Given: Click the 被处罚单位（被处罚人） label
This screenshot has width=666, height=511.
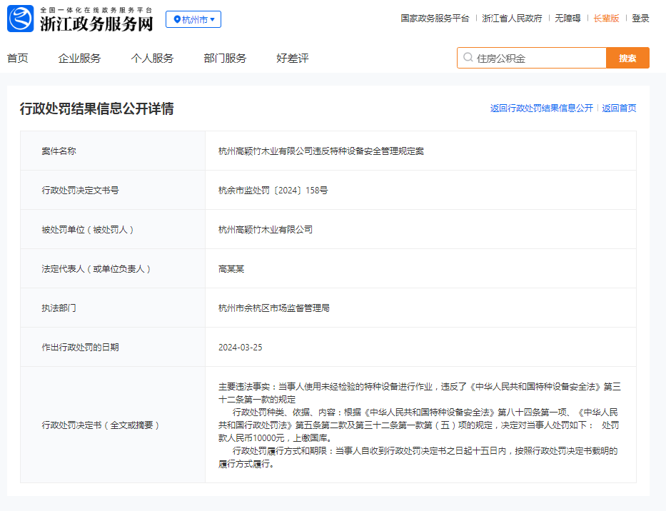Looking at the screenshot, I should coord(88,230).
